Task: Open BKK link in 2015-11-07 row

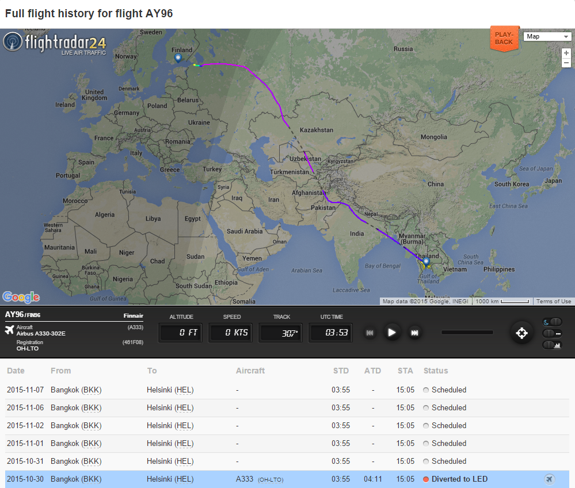Action: [91, 390]
